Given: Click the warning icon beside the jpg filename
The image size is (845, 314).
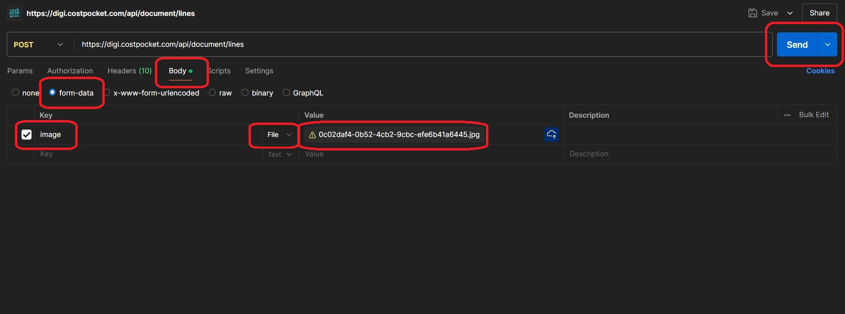Looking at the screenshot, I should coord(312,135).
